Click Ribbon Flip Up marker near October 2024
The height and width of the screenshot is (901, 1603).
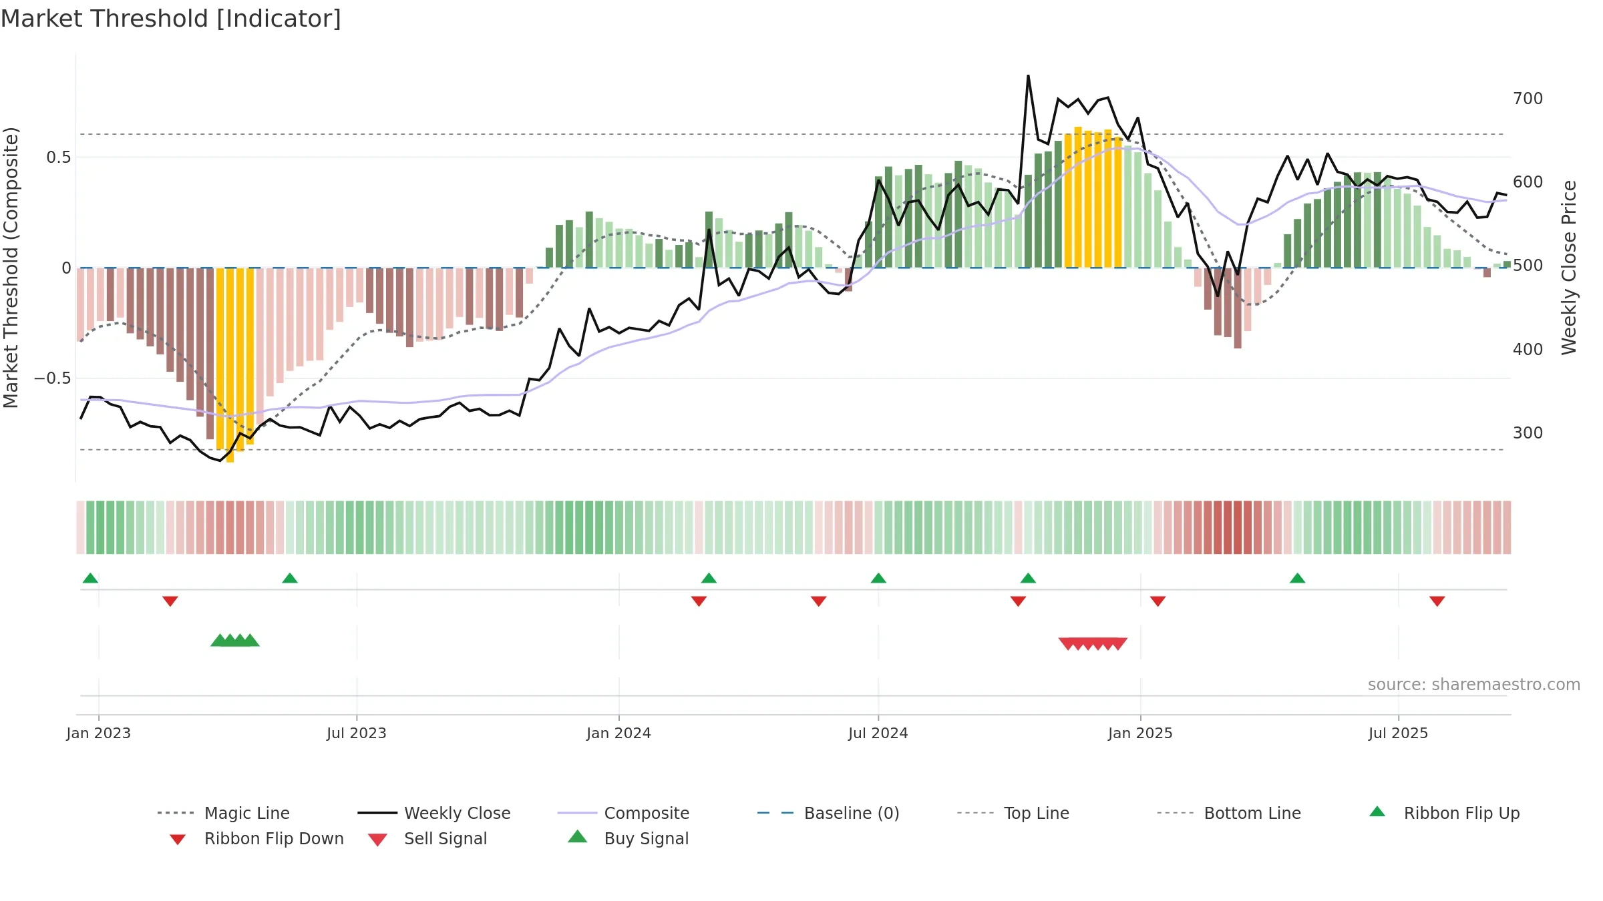tap(1028, 578)
